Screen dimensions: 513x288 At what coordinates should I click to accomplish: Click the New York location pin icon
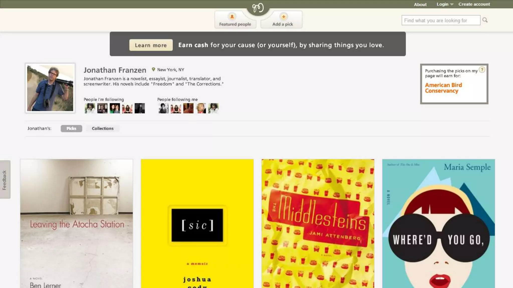tap(153, 69)
